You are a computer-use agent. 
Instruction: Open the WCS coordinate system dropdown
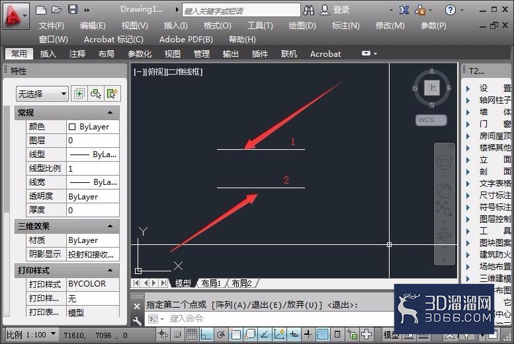431,120
